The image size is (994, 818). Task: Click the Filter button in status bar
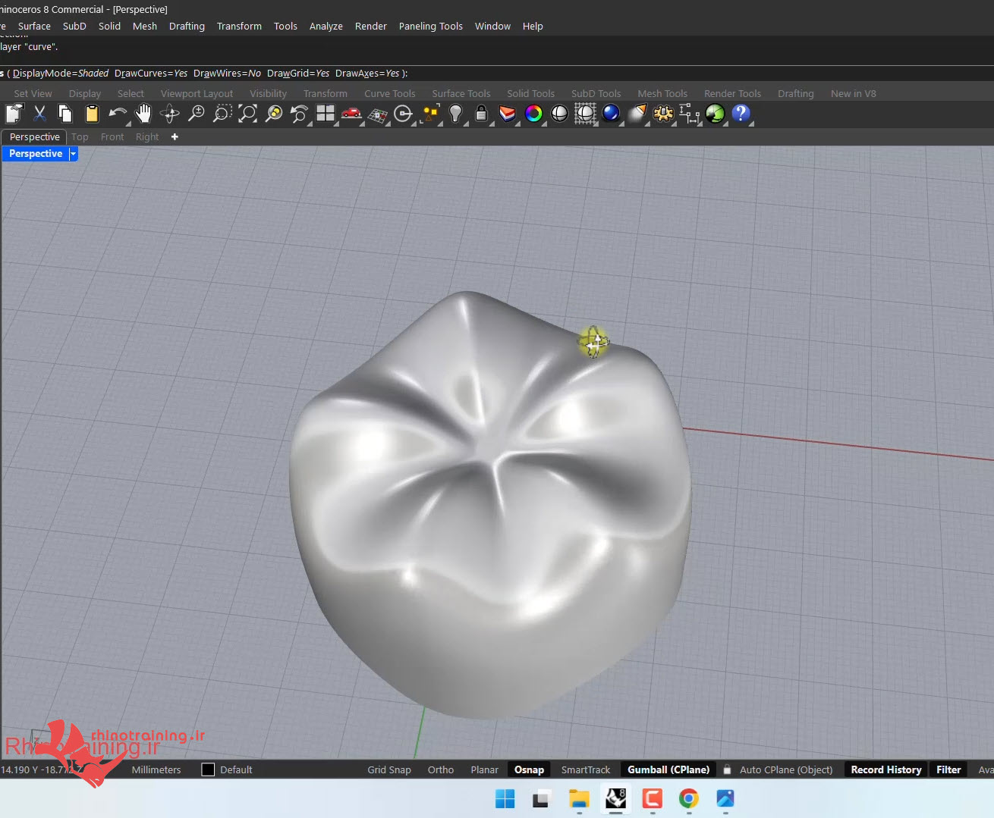948,769
